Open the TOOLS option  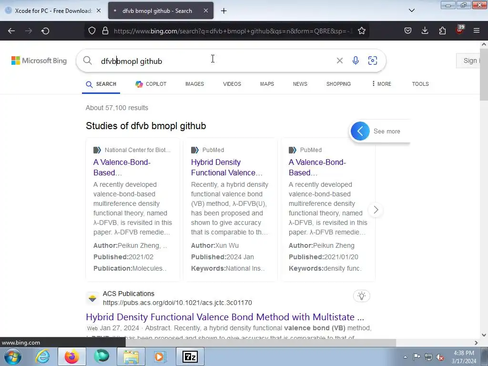click(420, 84)
